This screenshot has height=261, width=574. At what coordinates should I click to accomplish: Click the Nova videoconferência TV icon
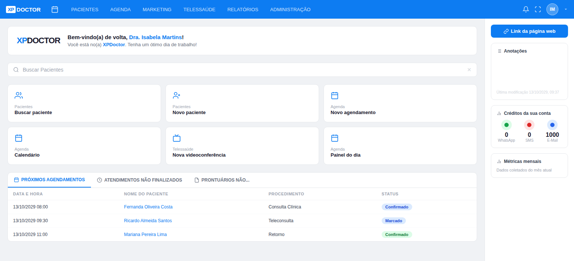(177, 138)
